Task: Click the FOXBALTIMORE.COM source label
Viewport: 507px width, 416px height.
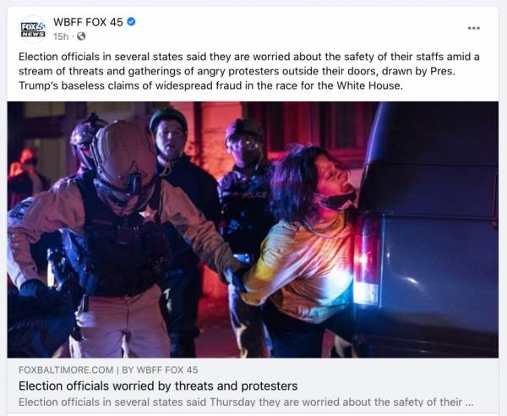Action: (66, 369)
